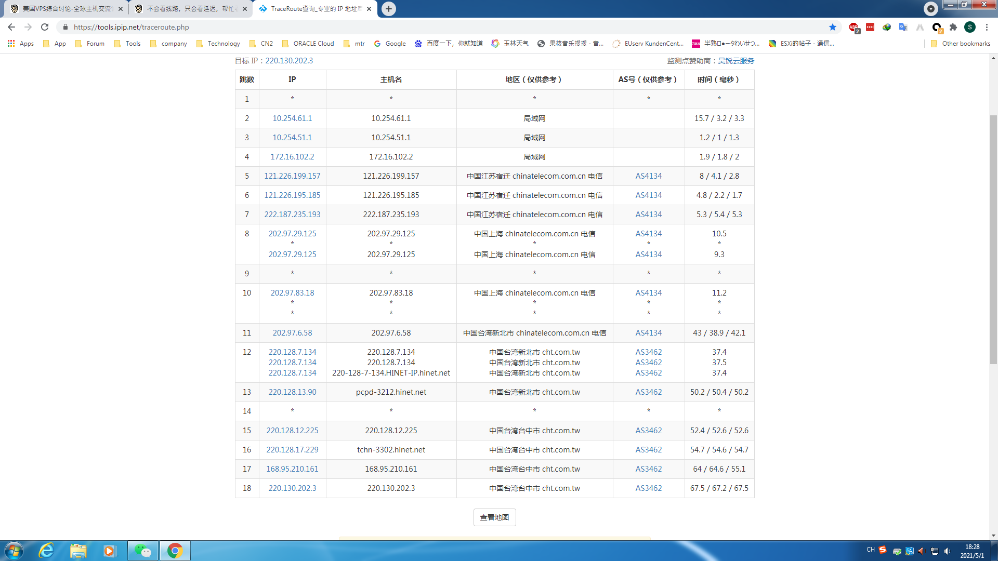
Task: Click the bookmark star icon
Action: click(833, 28)
